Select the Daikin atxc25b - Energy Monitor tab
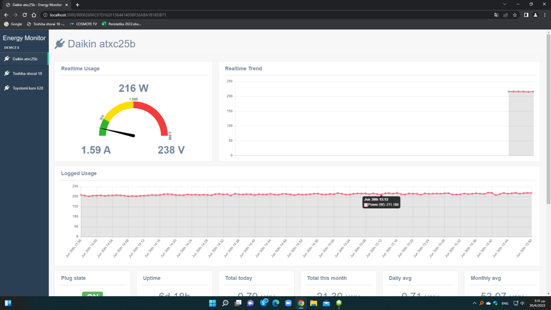Screen dimensions: 551x310 click(x=37, y=5)
